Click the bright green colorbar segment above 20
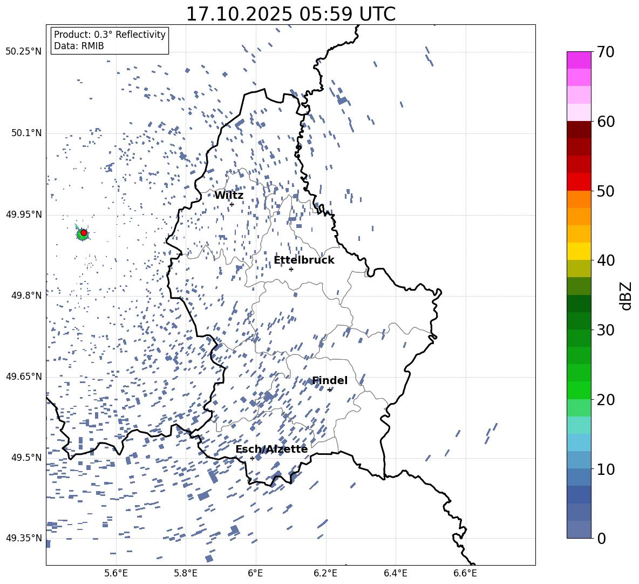 click(579, 390)
